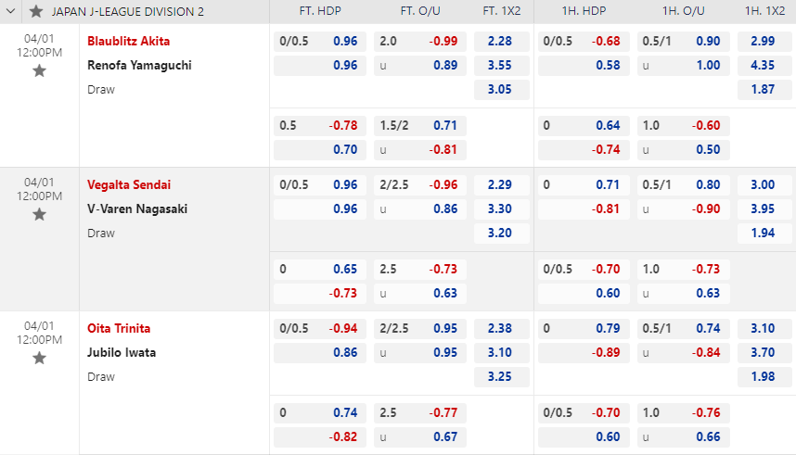Pick Sendai 1H over 0.5/1 odds 0.80

[x=684, y=184]
